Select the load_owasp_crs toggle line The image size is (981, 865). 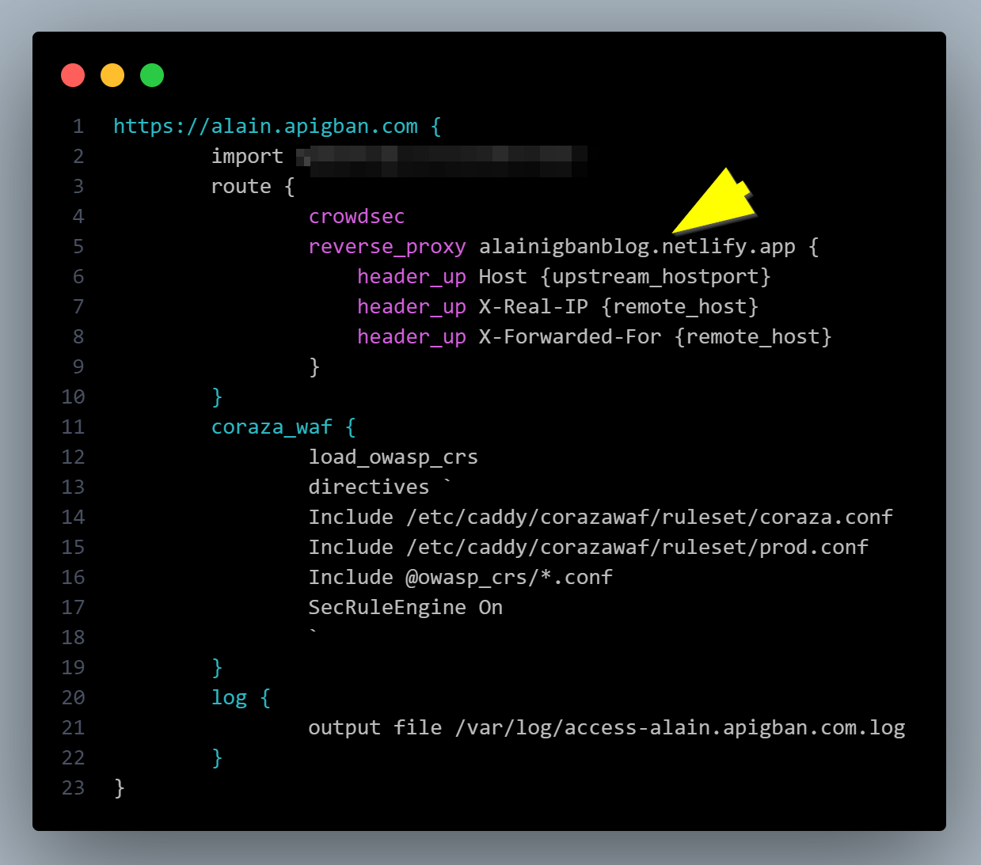[x=394, y=457]
